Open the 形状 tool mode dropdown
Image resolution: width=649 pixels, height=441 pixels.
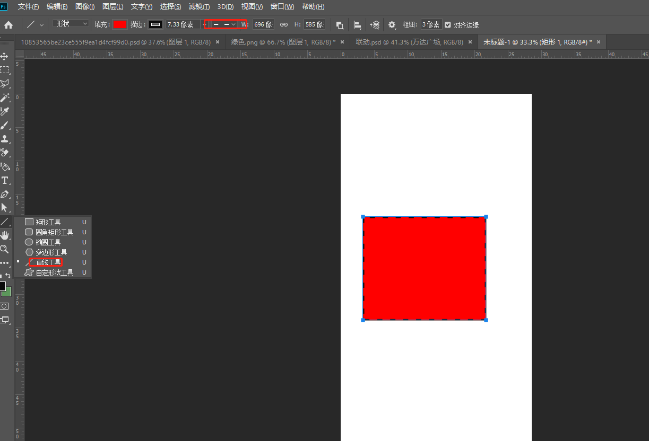coord(71,24)
